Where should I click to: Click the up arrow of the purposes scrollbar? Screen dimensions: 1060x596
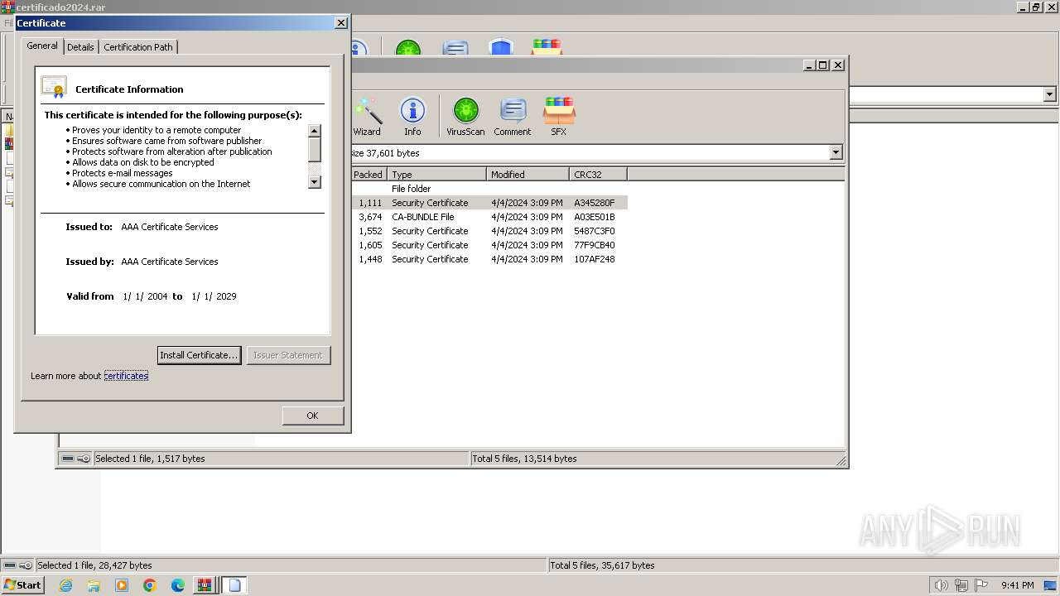(315, 131)
